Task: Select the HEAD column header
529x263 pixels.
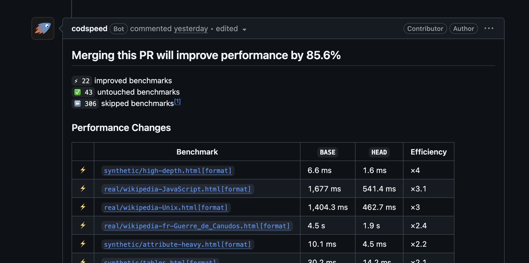Action: (379, 152)
